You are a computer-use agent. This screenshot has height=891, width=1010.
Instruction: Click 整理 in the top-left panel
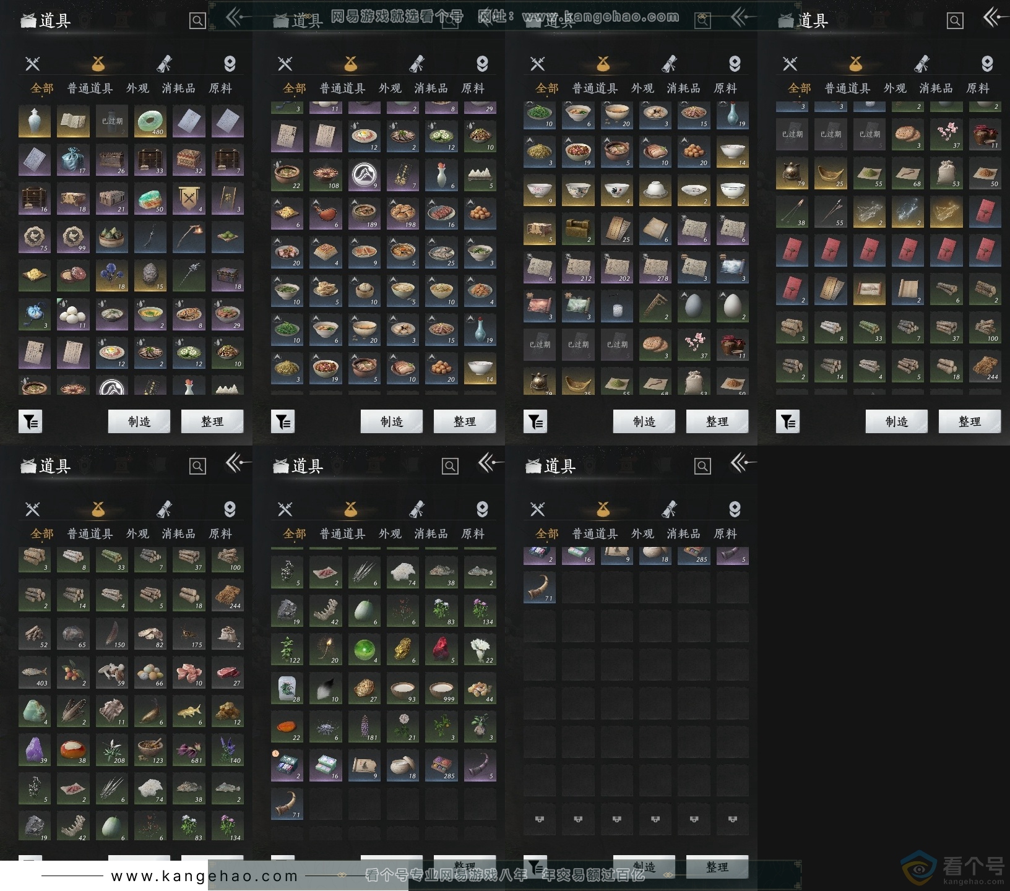[212, 421]
